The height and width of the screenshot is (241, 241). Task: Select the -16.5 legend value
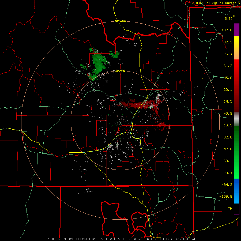tap(227, 125)
